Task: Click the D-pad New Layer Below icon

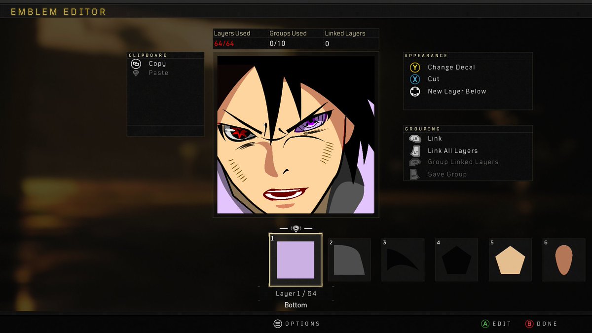Action: [415, 91]
